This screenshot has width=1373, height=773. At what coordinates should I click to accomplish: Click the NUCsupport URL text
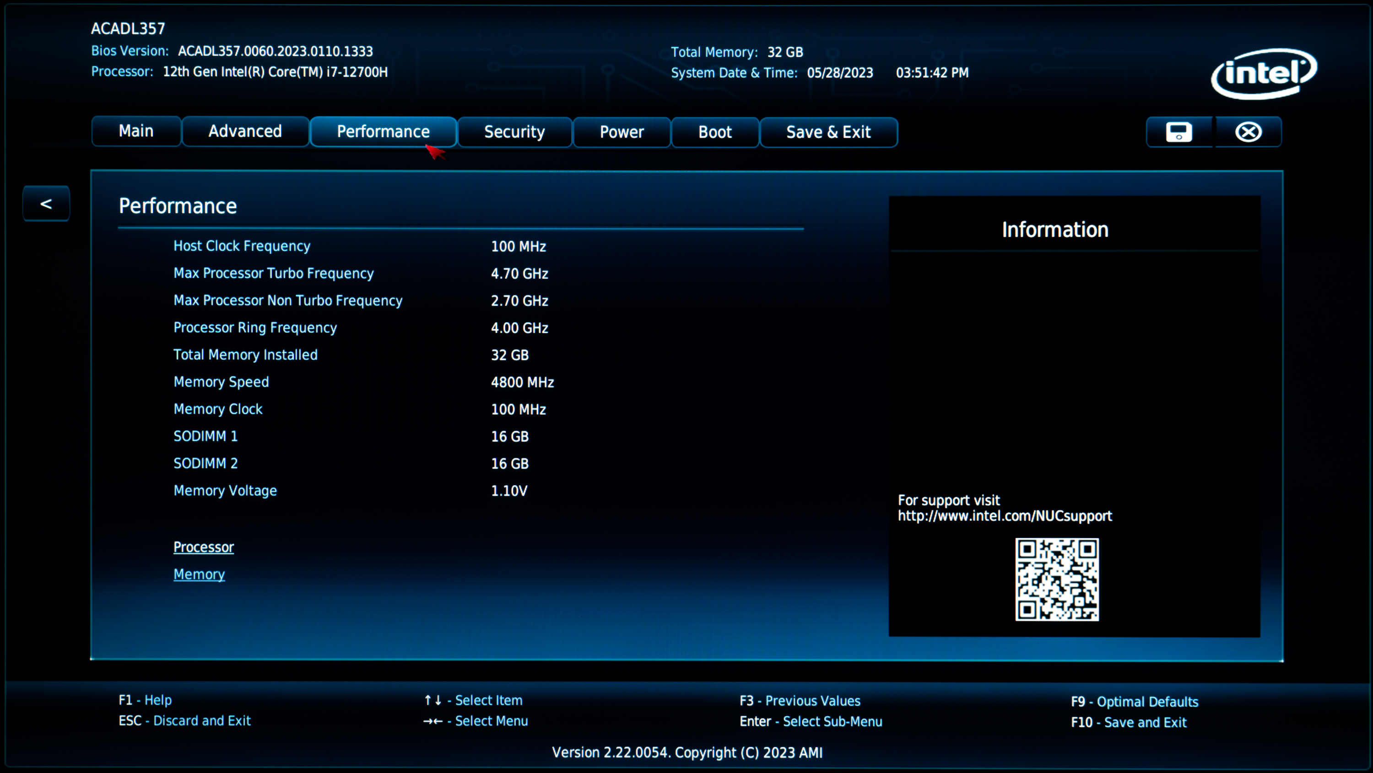point(1005,515)
